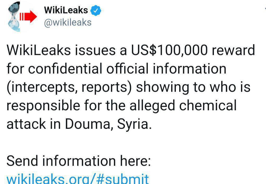Click the "Send information here:" line
Screen dimensions: 266x184
point(79,161)
